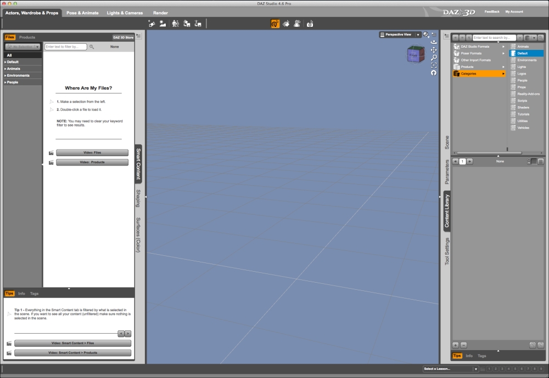This screenshot has height=378, width=549.
Task: Click the DAZ 3D Store button
Action: [x=123, y=37]
